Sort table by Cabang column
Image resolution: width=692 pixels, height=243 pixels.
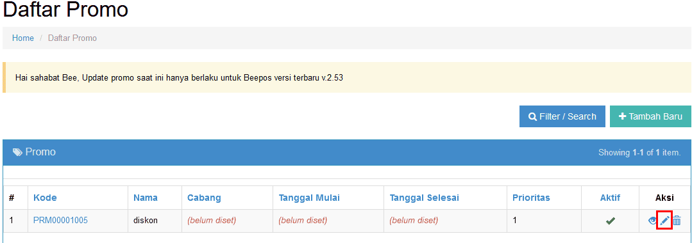[204, 198]
